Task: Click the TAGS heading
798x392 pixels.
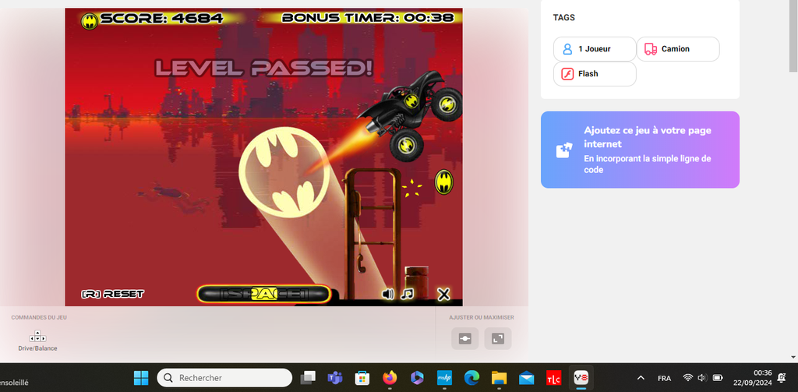Action: [564, 17]
